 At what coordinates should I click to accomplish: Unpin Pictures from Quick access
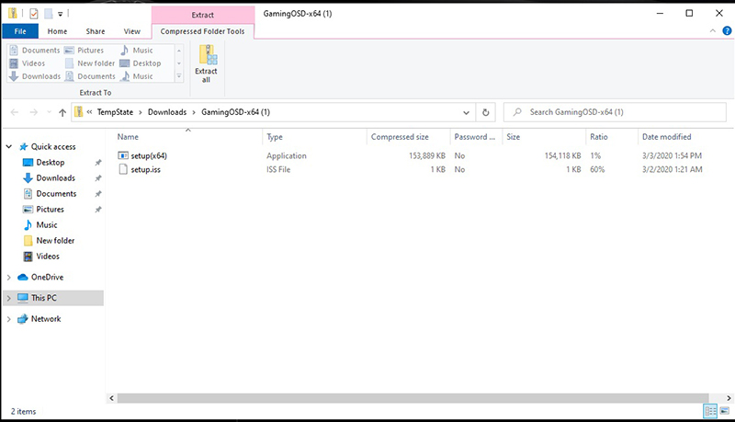[x=98, y=210]
